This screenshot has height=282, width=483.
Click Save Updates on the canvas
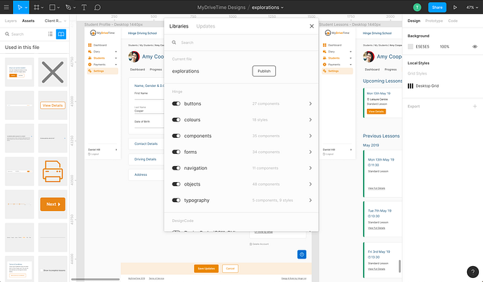(206, 268)
